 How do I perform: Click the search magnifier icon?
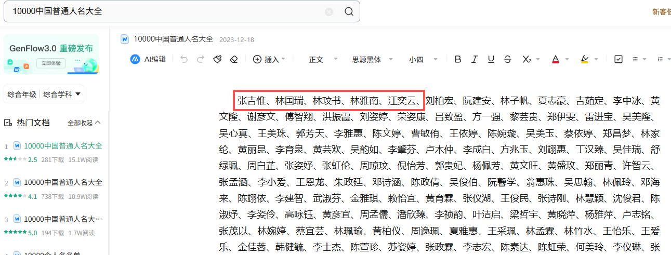pyautogui.click(x=349, y=11)
